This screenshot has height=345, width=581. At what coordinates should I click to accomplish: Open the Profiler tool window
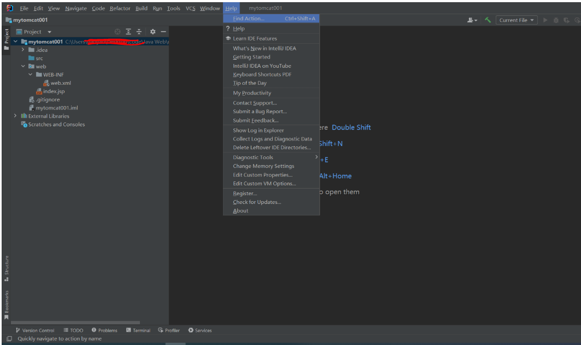(x=169, y=330)
